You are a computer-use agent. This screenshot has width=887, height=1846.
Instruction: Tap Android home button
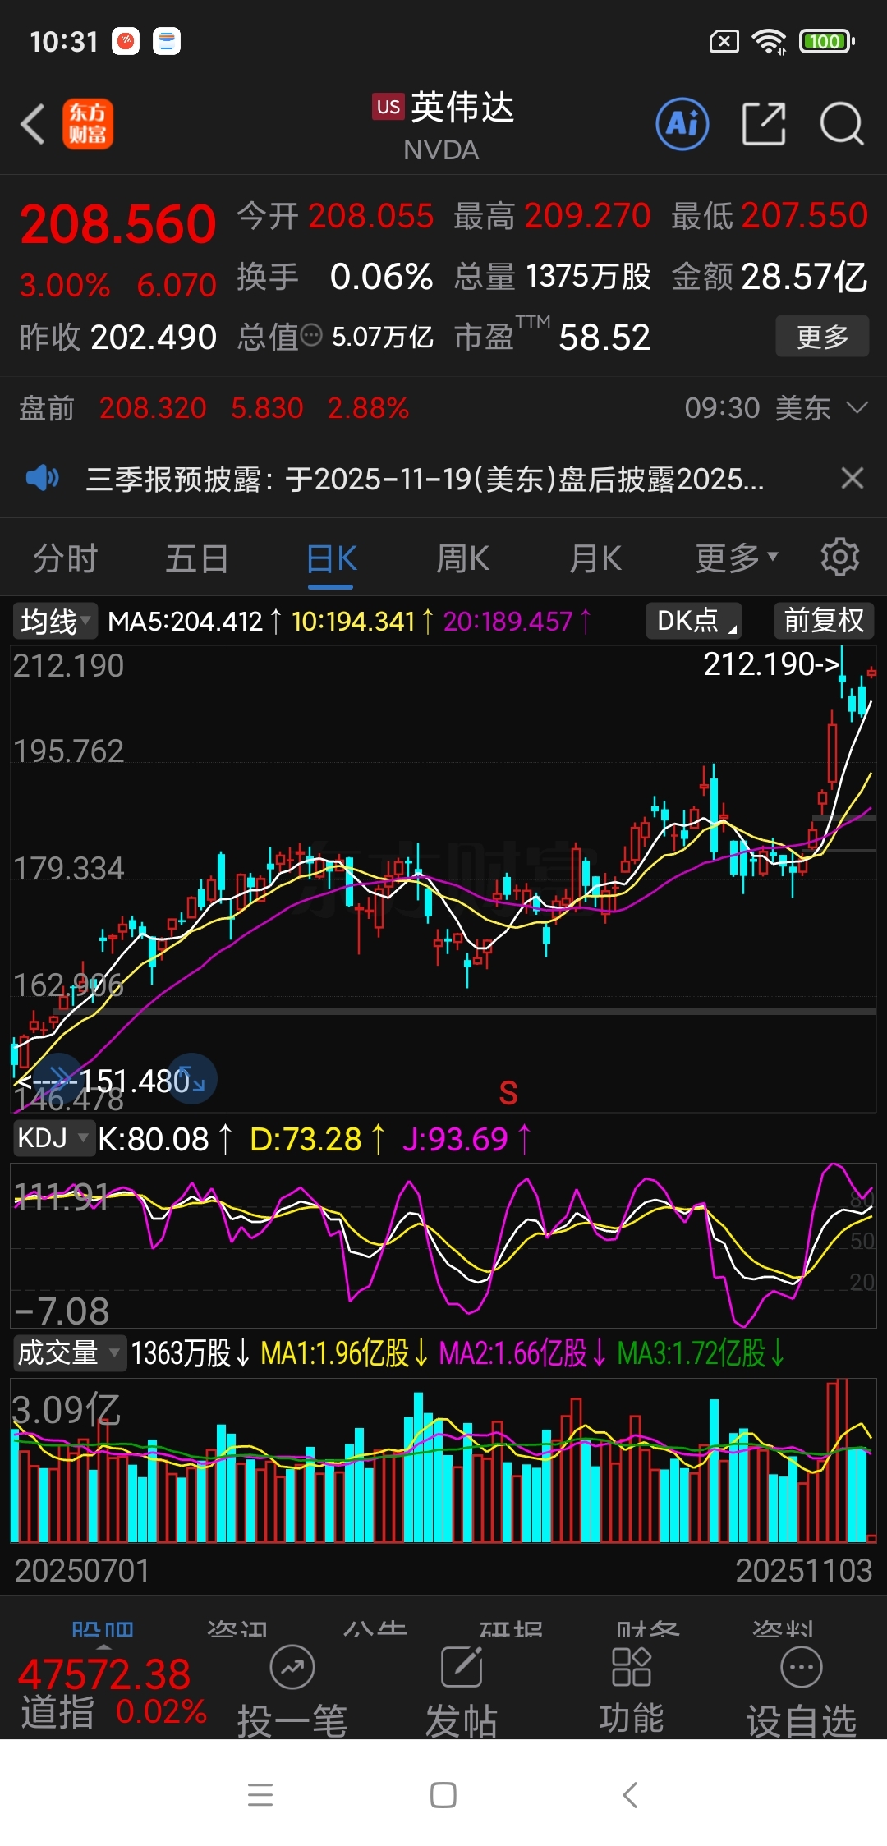click(x=443, y=1795)
